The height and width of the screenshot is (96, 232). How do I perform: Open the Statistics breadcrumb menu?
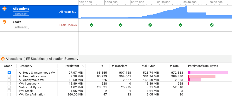(38, 59)
